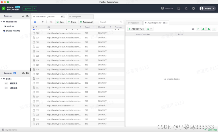Click CONNECT method in row 324

coord(102,51)
